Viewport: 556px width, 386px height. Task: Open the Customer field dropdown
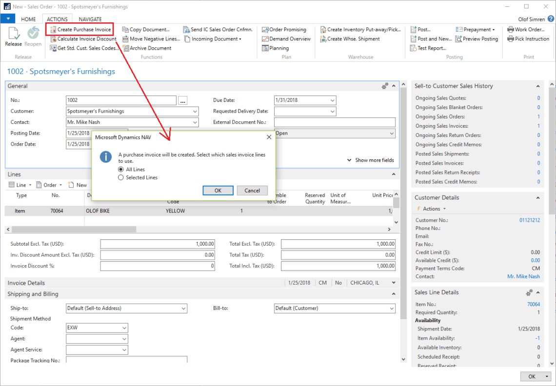click(x=195, y=111)
